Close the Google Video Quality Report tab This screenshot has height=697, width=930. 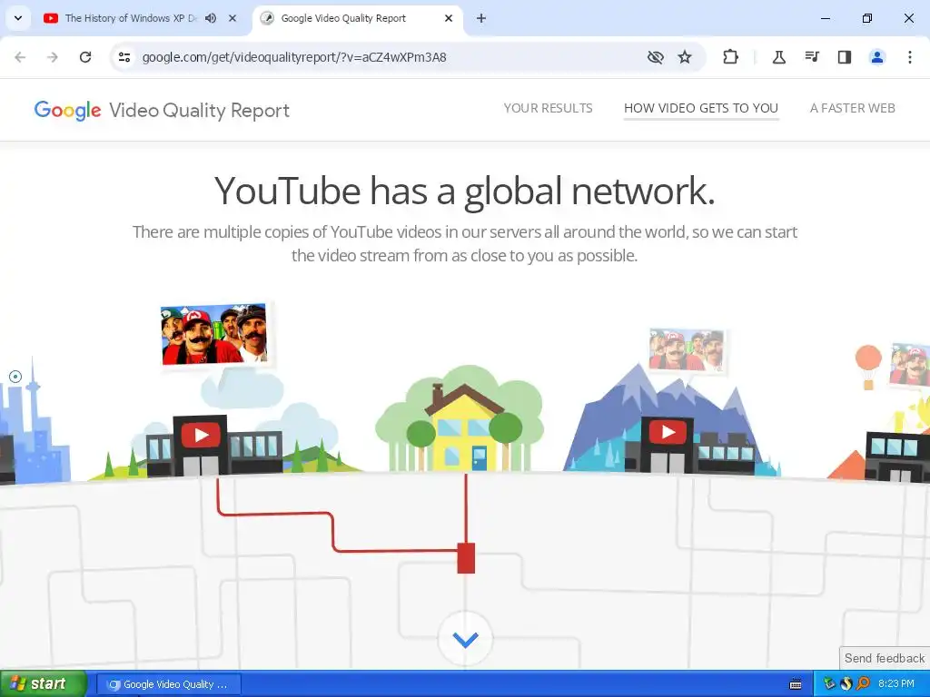[x=449, y=18]
